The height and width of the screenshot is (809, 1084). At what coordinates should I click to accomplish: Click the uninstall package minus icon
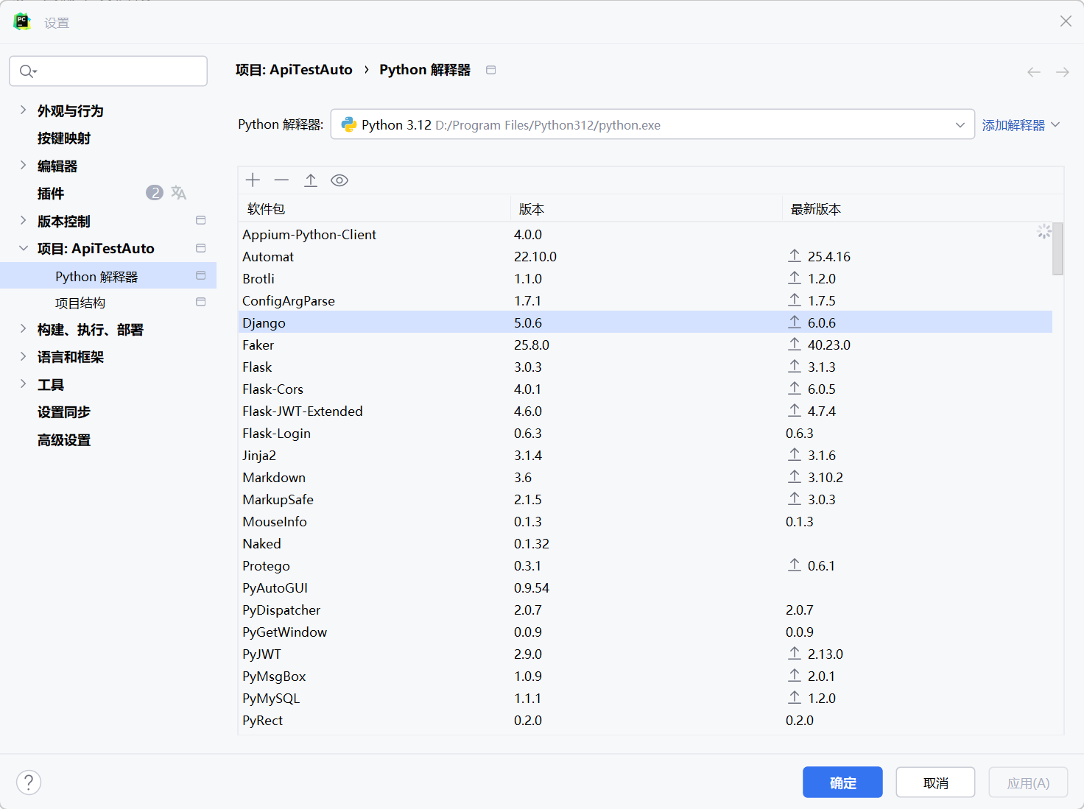tap(281, 180)
